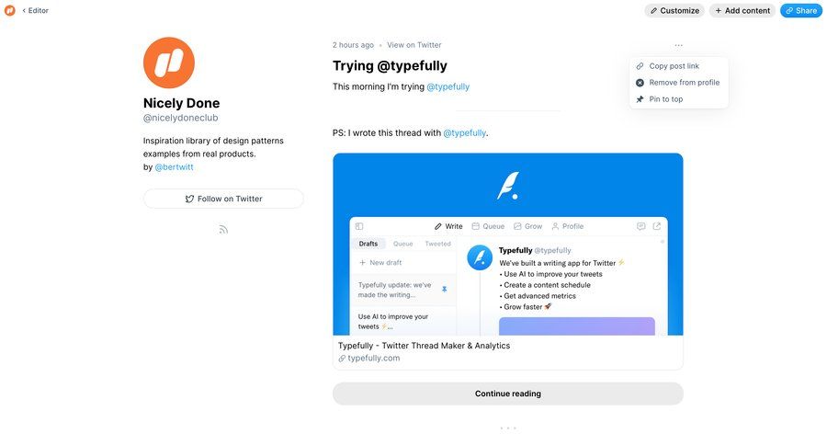Viewport: 827px width, 445px height.
Task: Select Pin to top in the menu
Action: [x=665, y=99]
